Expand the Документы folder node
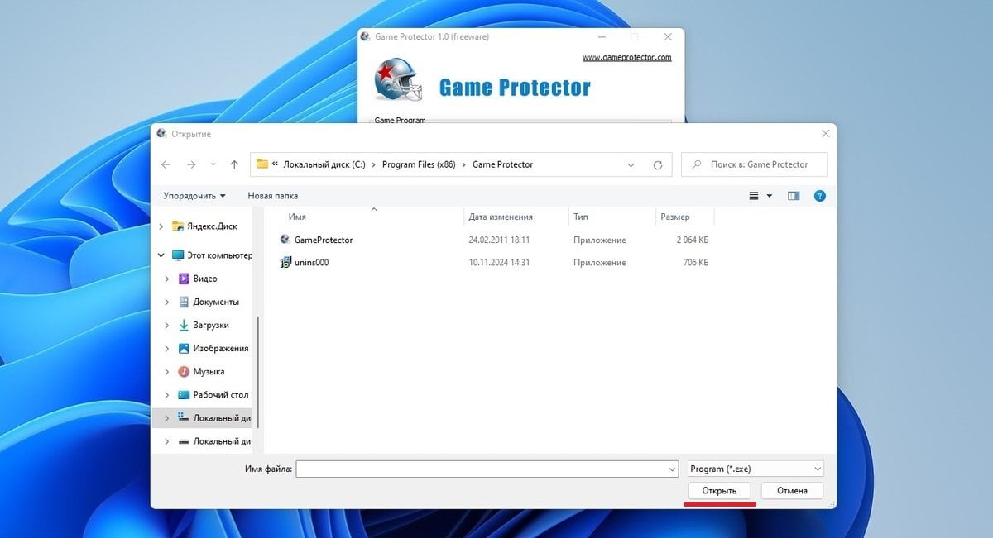Viewport: 993px width, 538px height. (167, 302)
